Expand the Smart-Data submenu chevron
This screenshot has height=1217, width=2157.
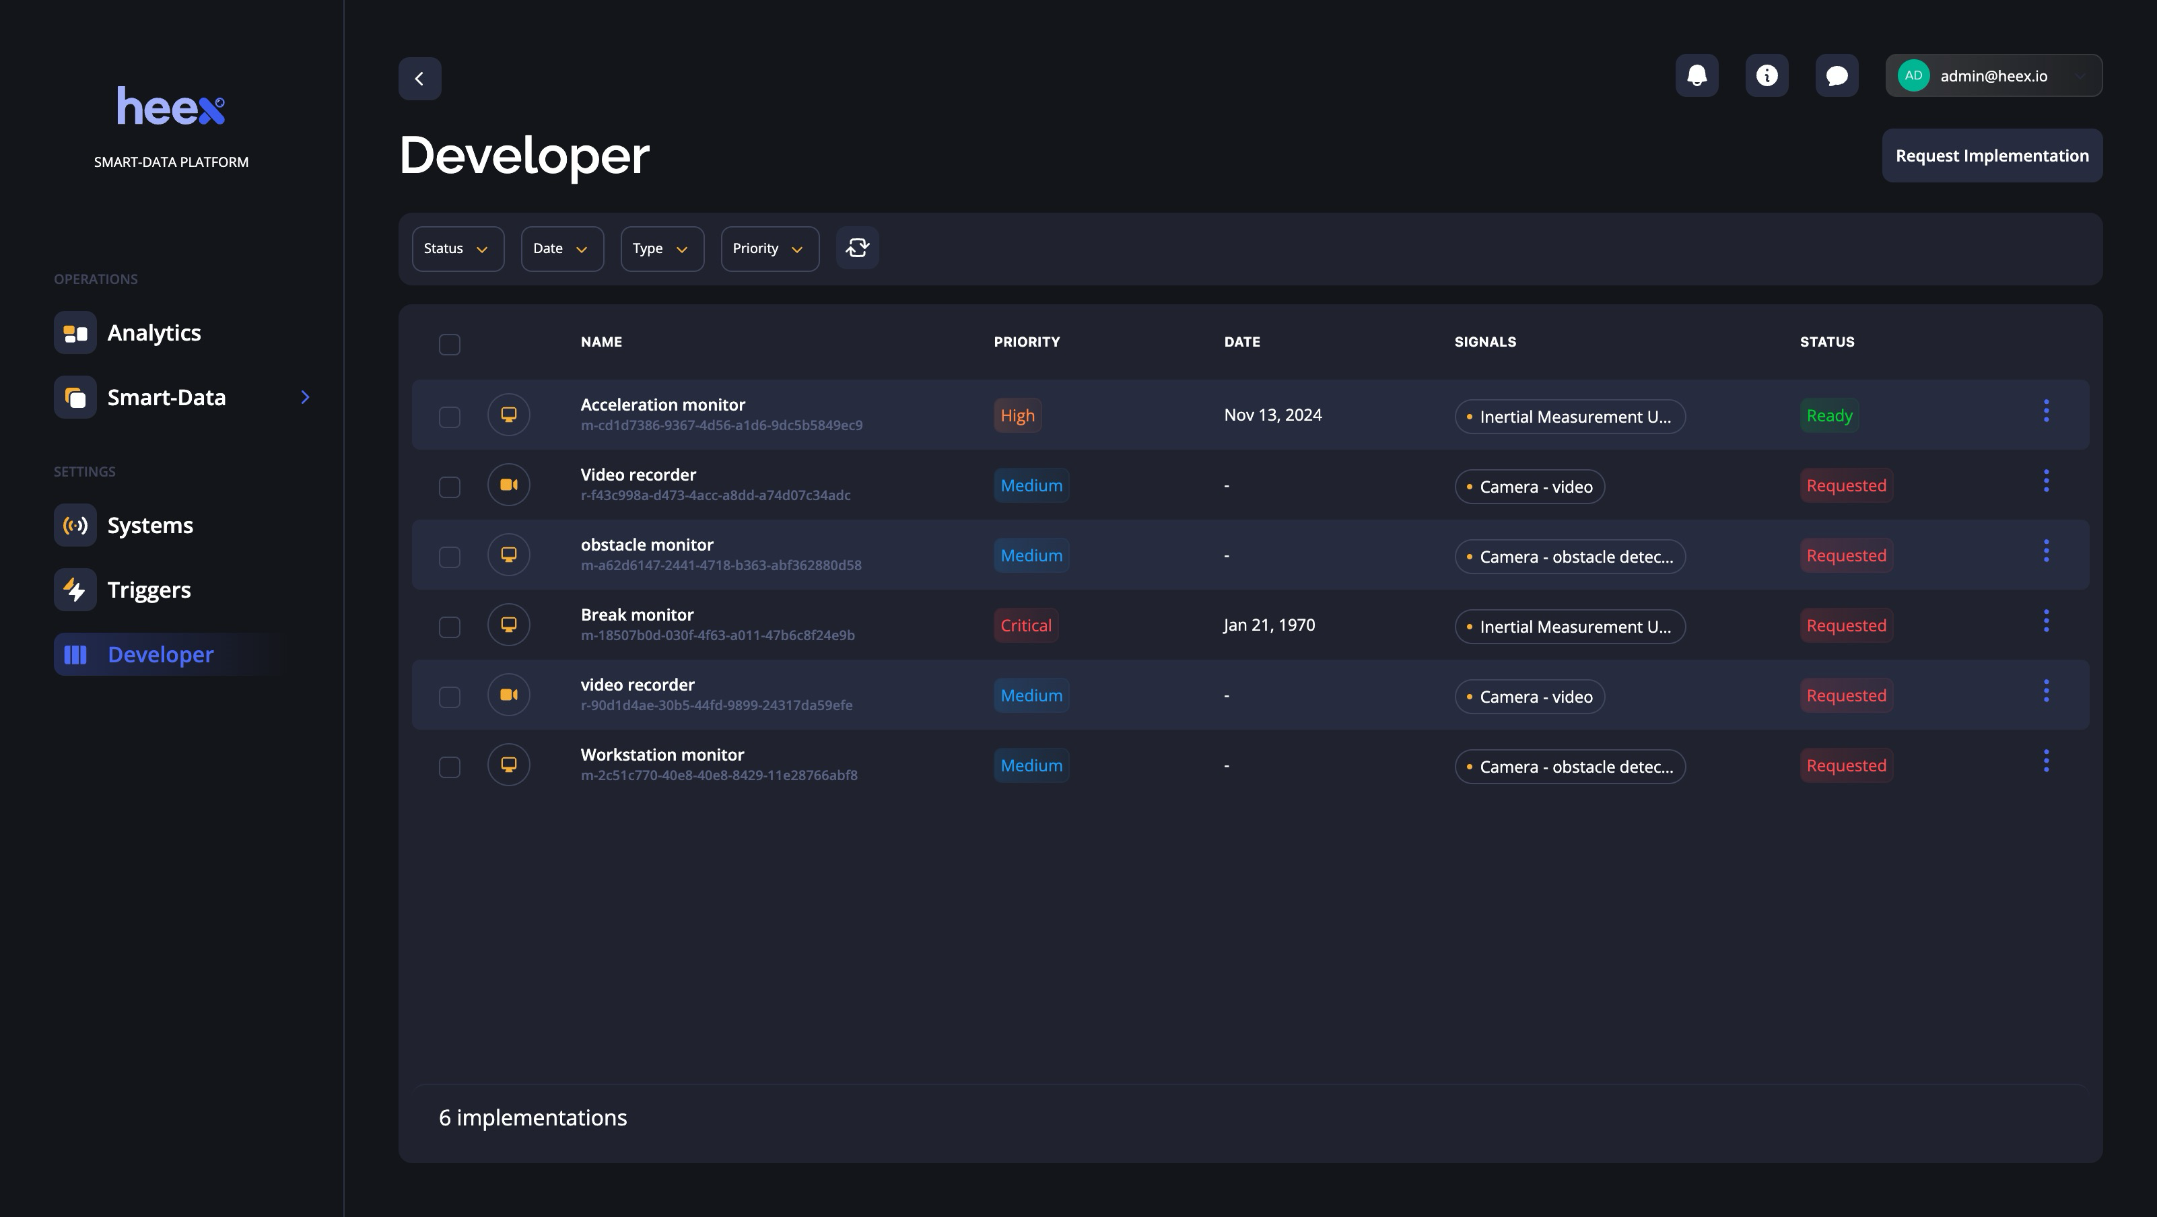pyautogui.click(x=306, y=398)
